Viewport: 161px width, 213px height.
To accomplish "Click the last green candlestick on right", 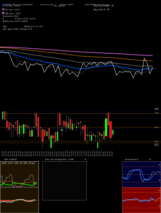I will pos(113,132).
